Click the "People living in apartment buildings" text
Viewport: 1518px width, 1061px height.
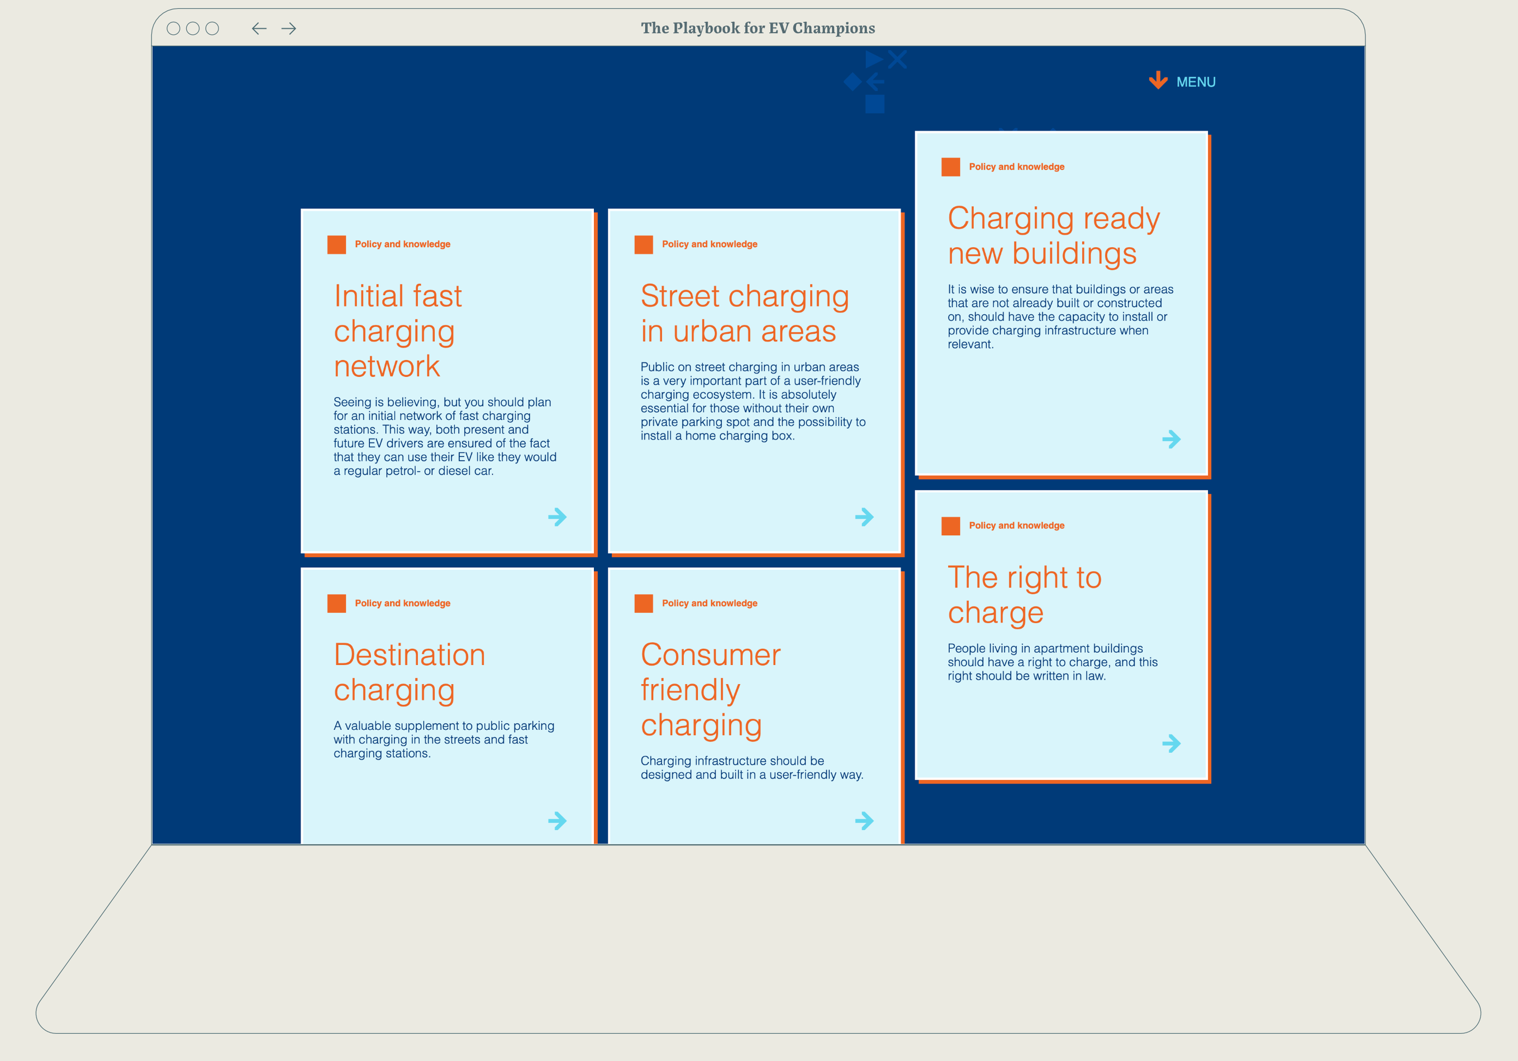1053,662
